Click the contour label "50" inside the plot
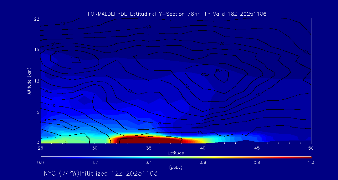This screenshot has height=180, width=338. tap(218, 70)
